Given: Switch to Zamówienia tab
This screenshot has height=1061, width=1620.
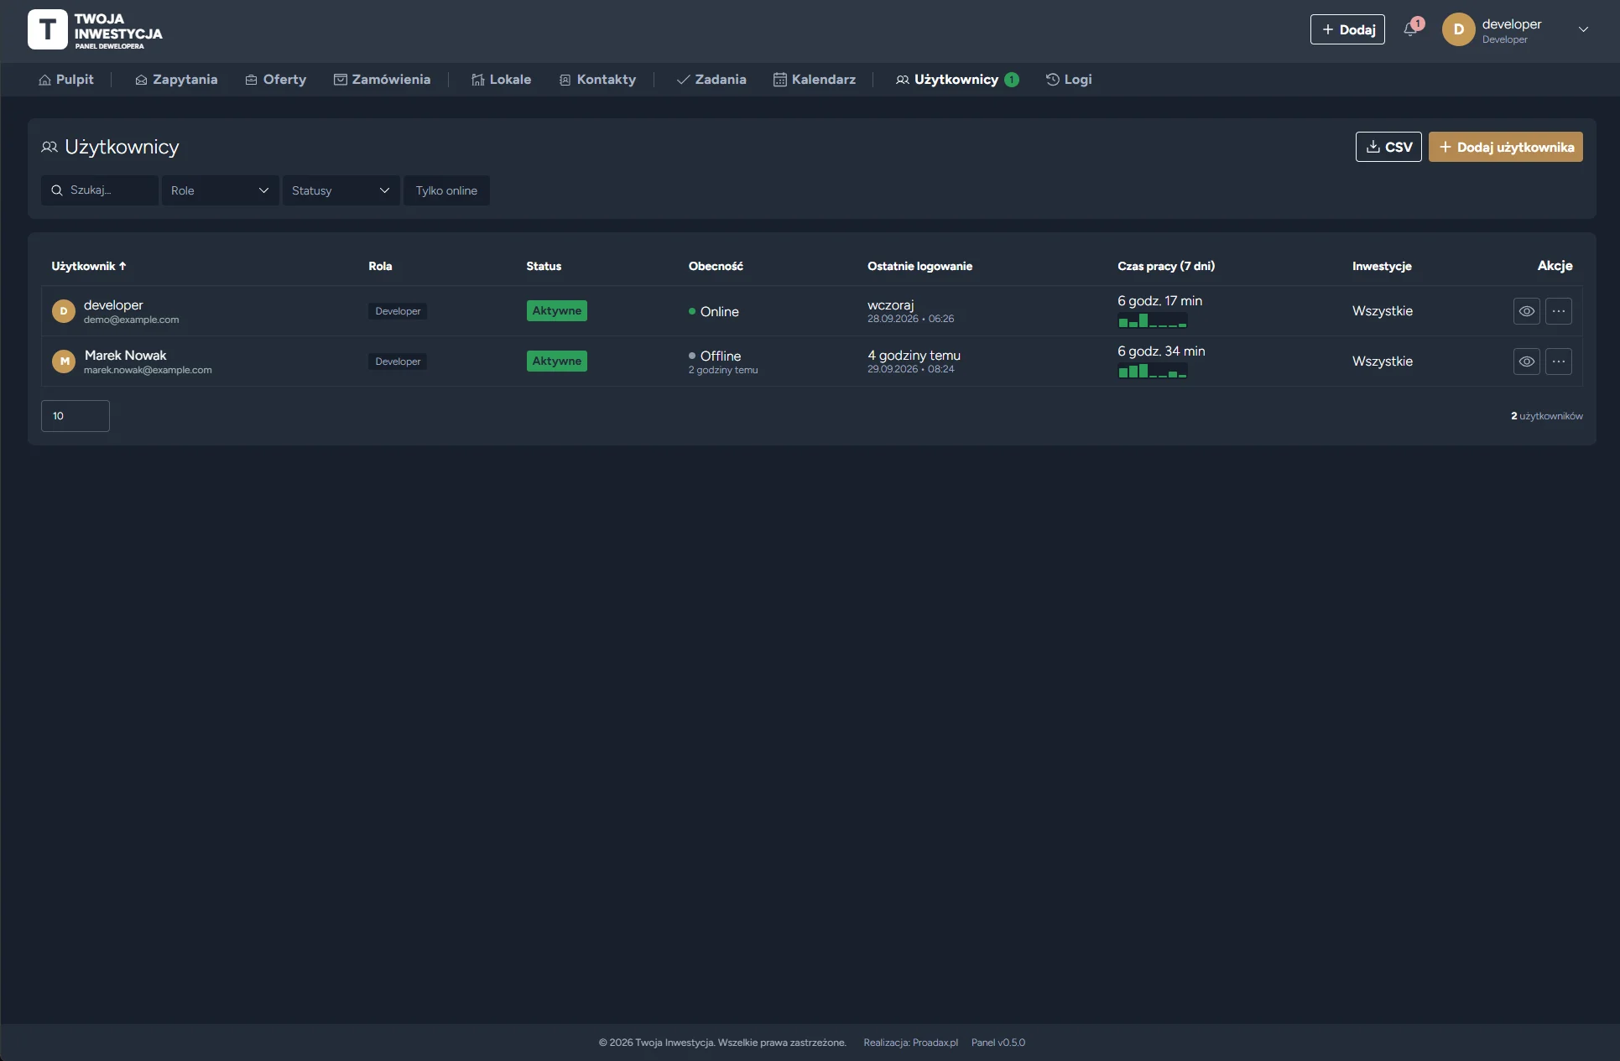Looking at the screenshot, I should coord(383,80).
